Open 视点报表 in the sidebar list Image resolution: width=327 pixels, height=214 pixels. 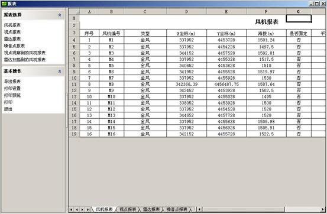click(x=12, y=32)
